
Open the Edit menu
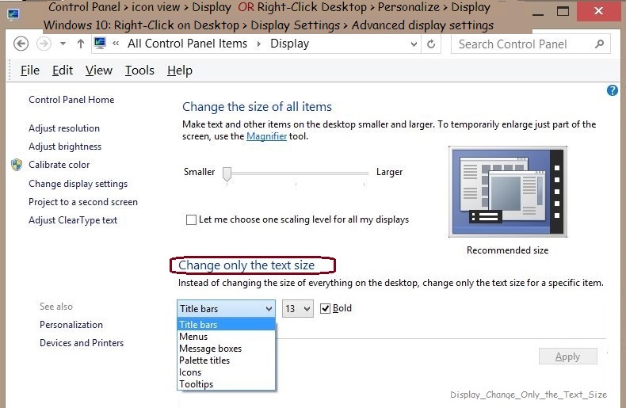(x=63, y=71)
